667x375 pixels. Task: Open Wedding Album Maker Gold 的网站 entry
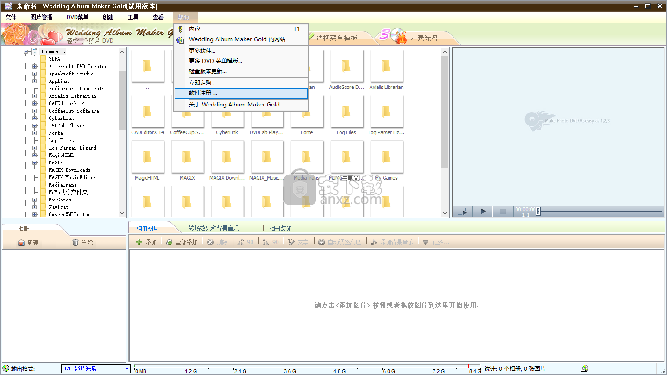241,39
